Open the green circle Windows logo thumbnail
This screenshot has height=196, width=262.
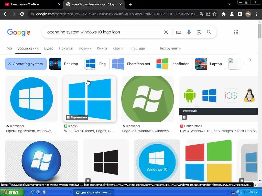pyautogui.click(x=148, y=99)
